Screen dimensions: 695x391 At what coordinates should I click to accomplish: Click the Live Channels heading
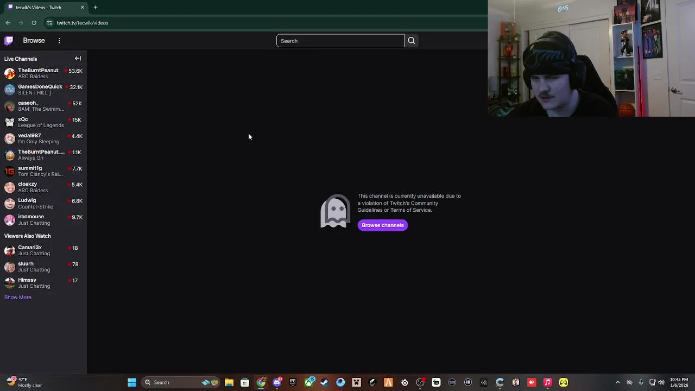21,59
